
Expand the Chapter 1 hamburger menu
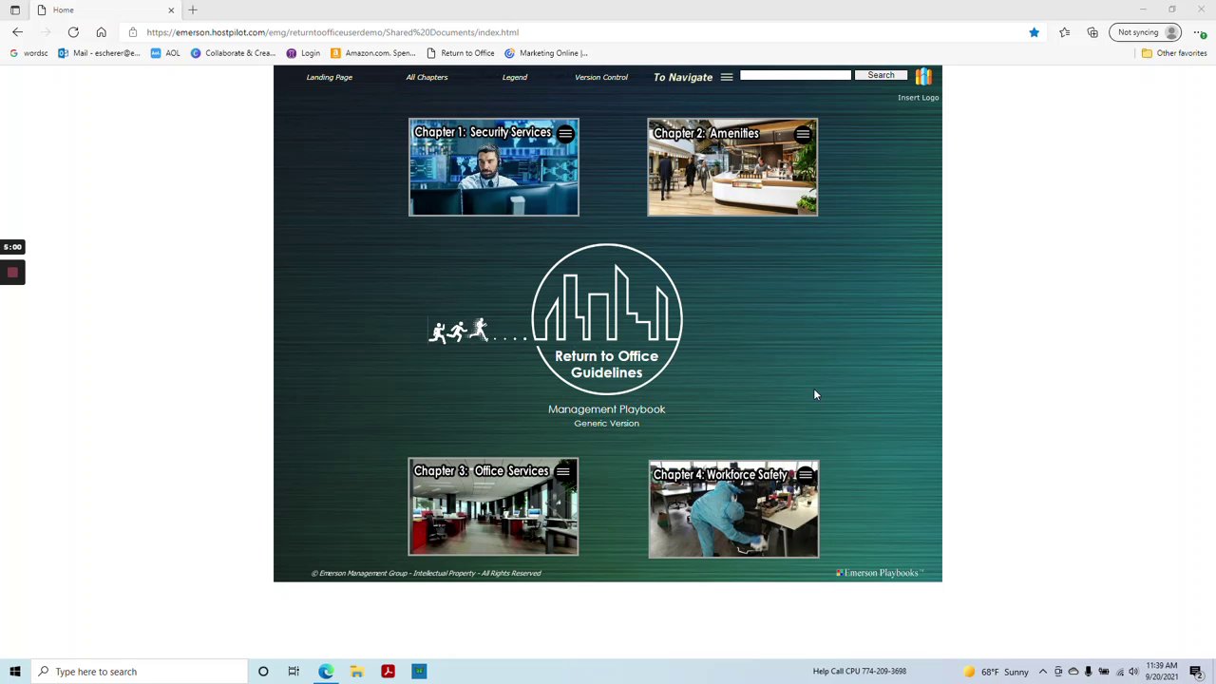point(565,134)
